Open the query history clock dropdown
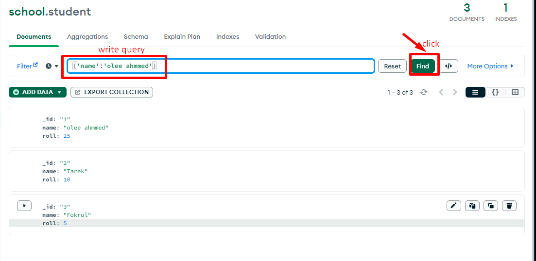536x261 pixels. click(x=52, y=66)
